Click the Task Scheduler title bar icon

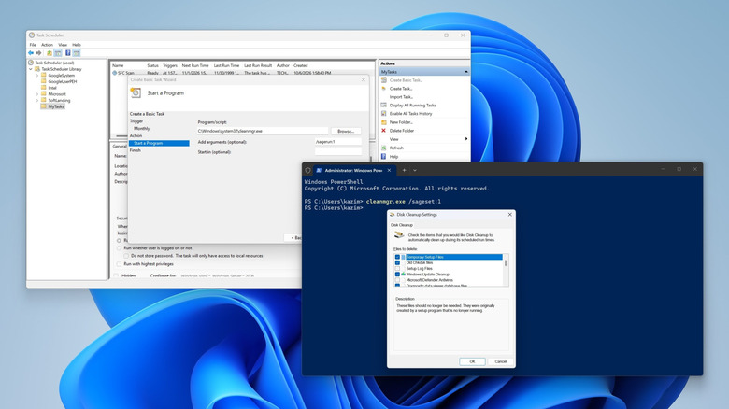[32, 35]
